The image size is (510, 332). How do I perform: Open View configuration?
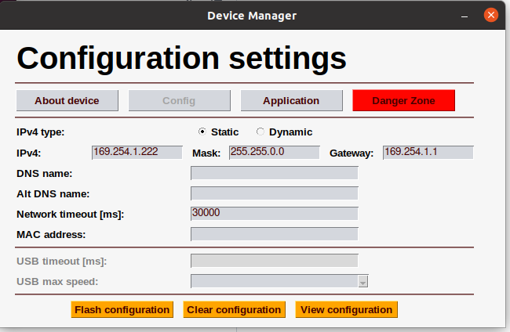(x=346, y=309)
